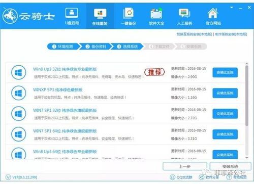Viewport: 254px width, 184px height.
Task: Go back with the 上一步 button
Action: [x=185, y=166]
